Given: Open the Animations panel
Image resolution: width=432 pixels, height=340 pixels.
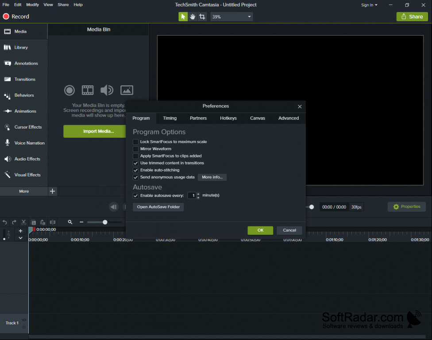Looking at the screenshot, I should (24, 111).
